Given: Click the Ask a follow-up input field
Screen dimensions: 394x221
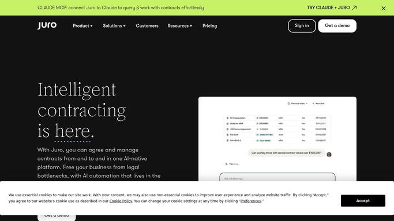Looking at the screenshot, I should tap(277, 177).
